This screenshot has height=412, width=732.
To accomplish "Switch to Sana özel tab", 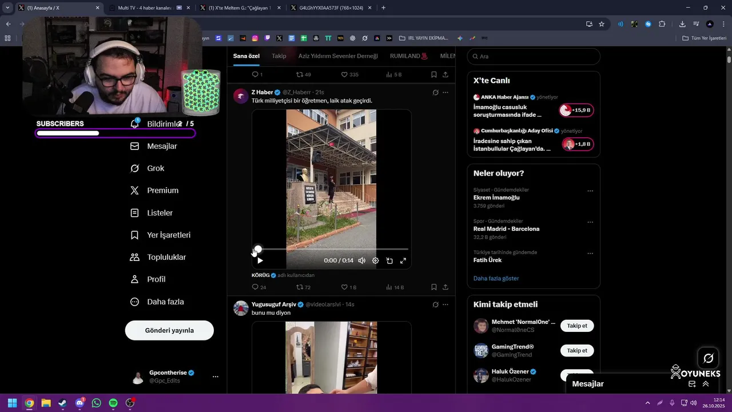I will coord(246,56).
